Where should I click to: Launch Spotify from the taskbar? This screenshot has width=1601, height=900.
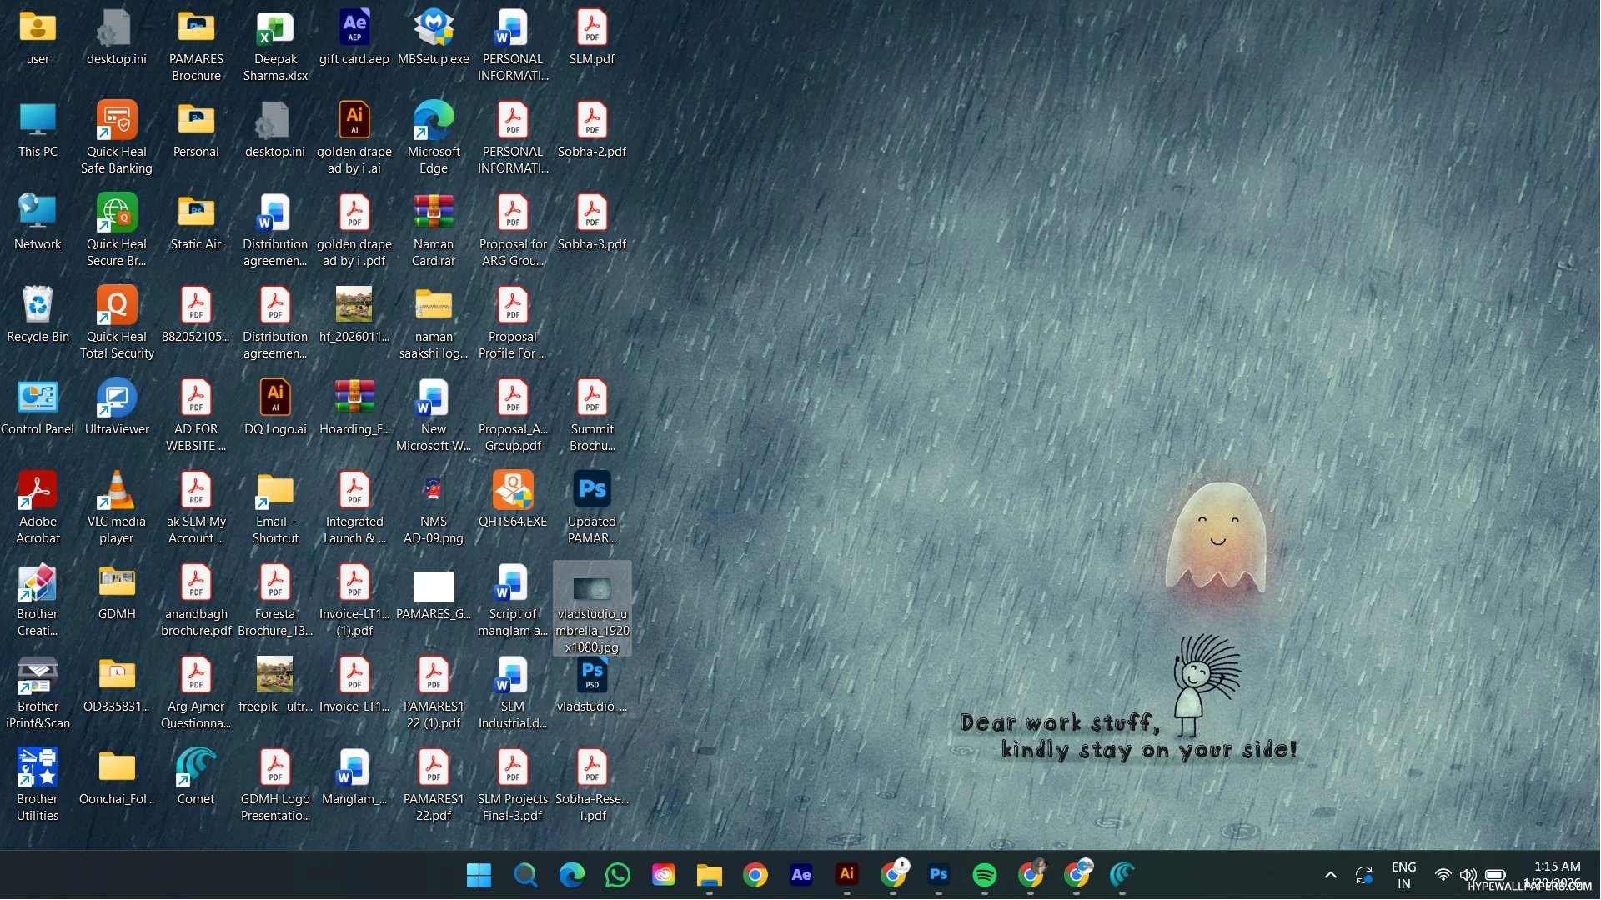pyautogui.click(x=984, y=875)
